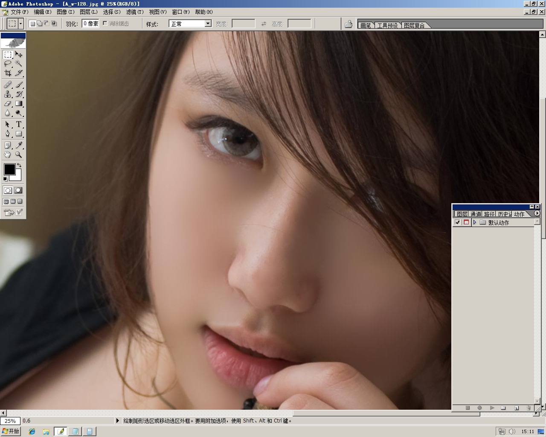This screenshot has height=437, width=546.
Task: Click the 开始 Start button
Action: pyautogui.click(x=11, y=431)
